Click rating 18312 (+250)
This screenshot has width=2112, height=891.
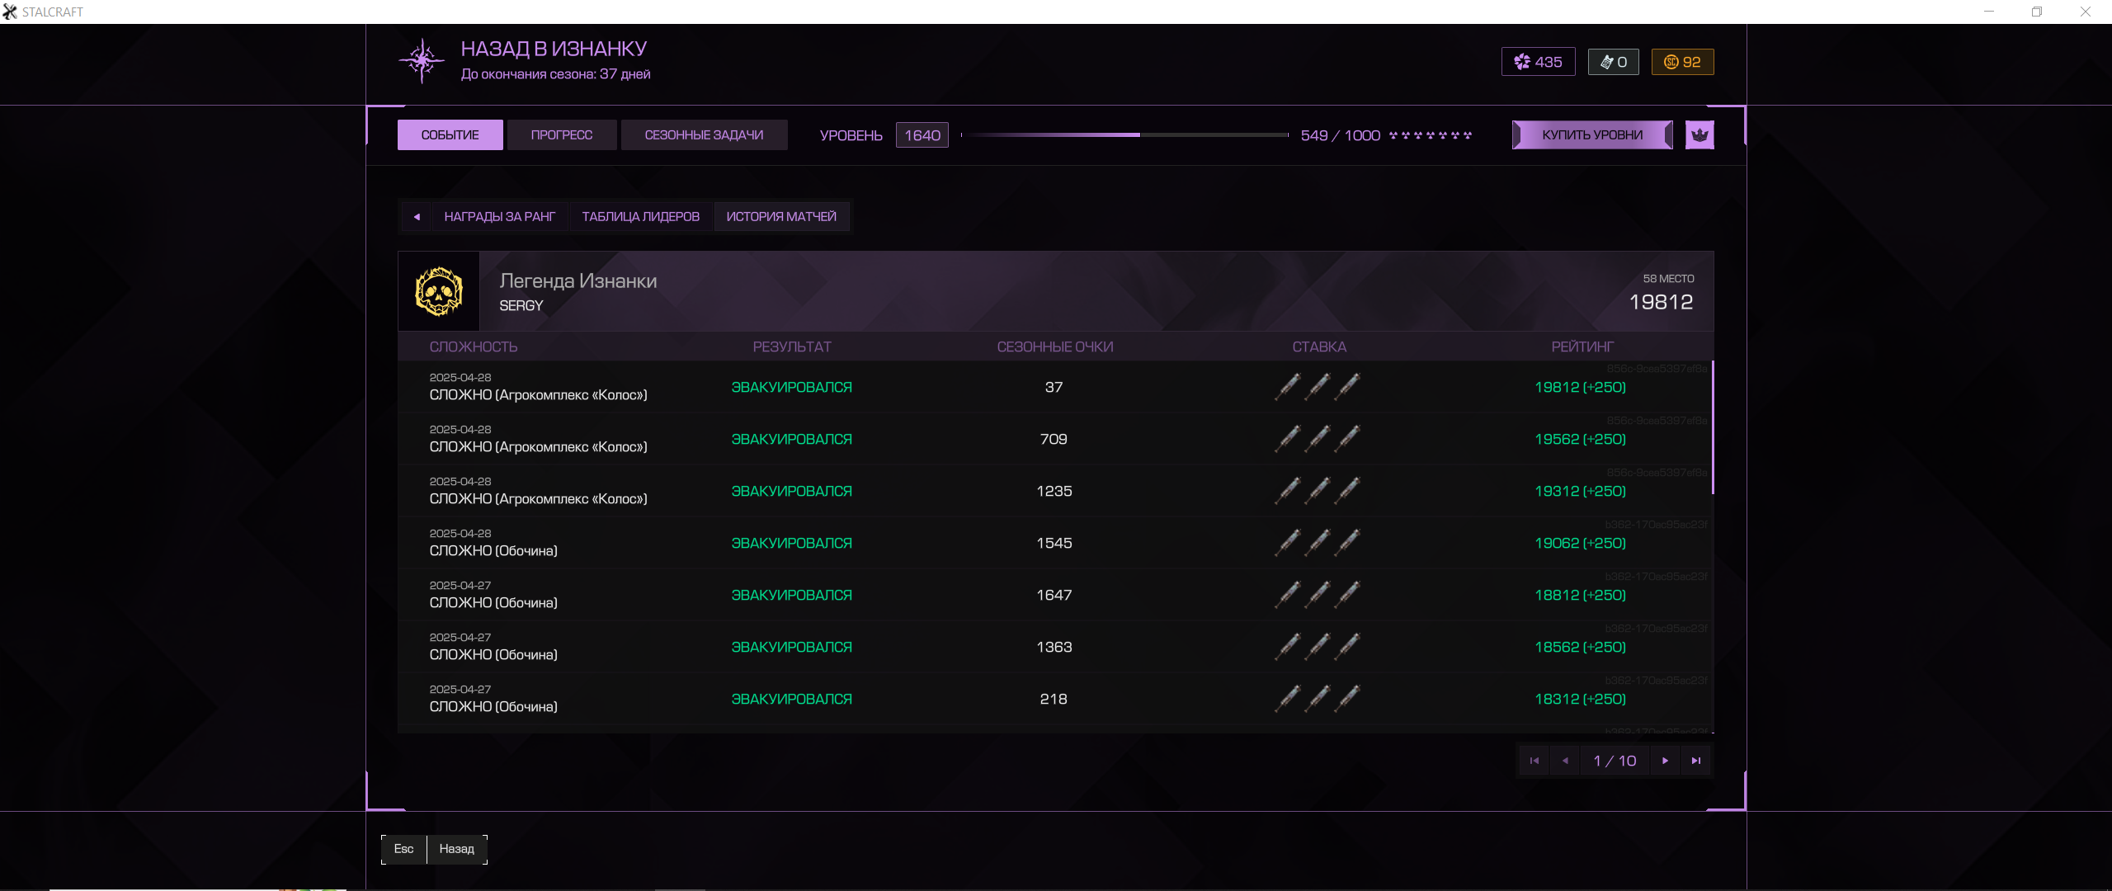tap(1580, 699)
